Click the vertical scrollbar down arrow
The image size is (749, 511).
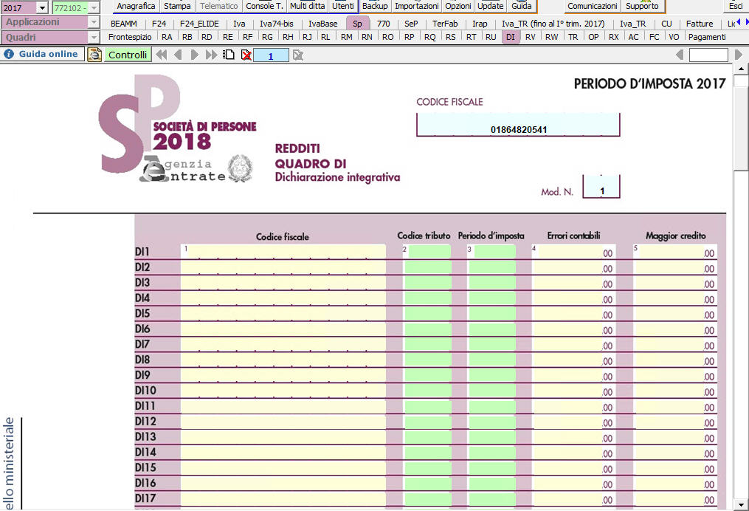[x=742, y=505]
